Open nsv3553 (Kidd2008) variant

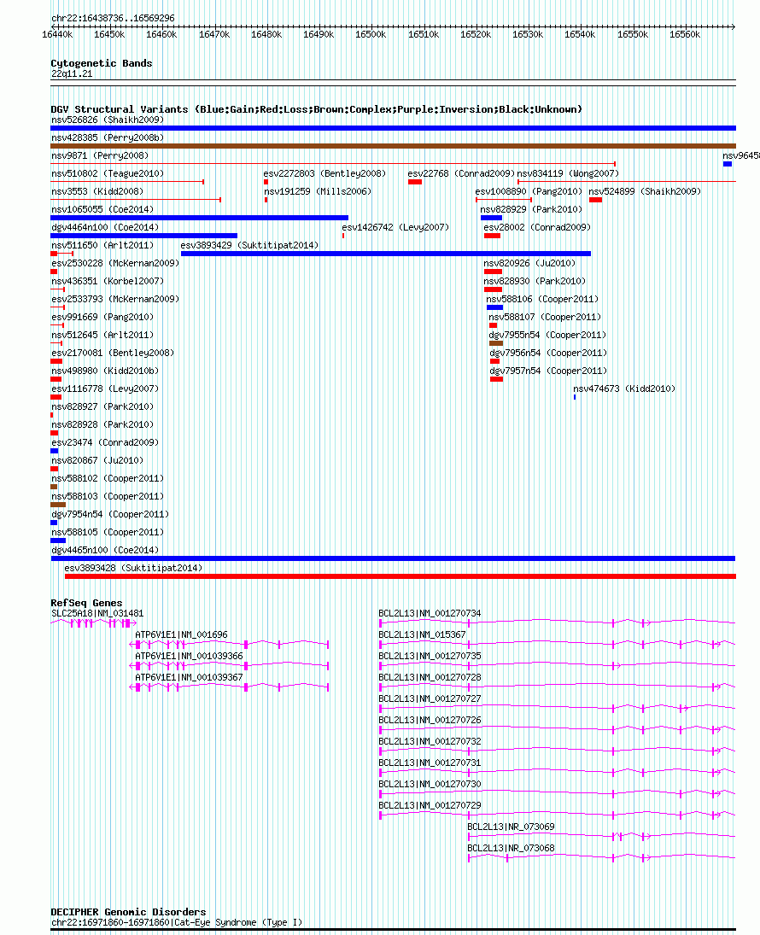coord(97,191)
